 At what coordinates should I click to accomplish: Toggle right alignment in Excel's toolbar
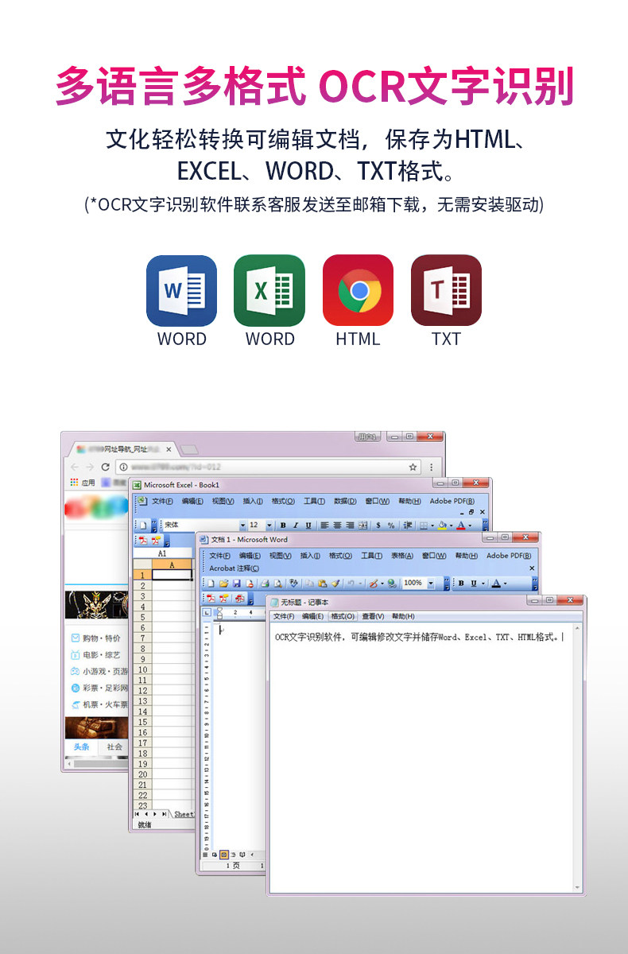[x=350, y=525]
